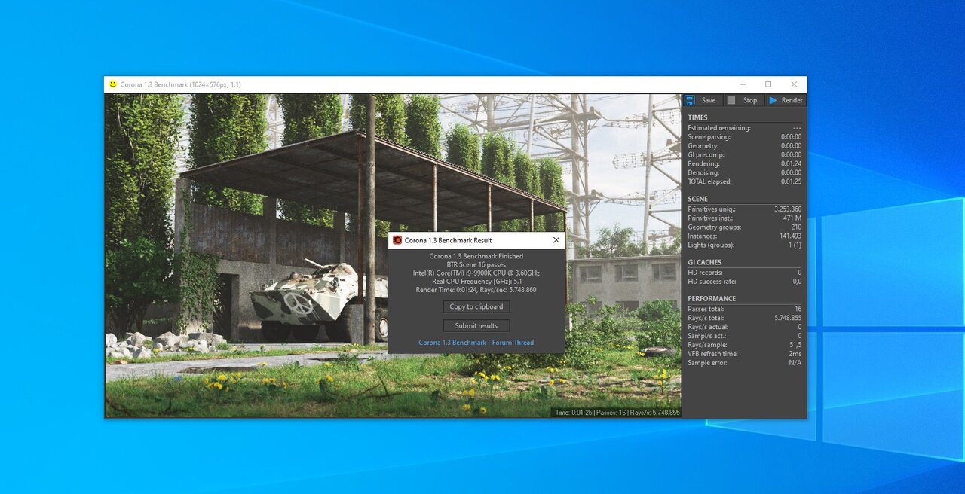Open the Corona 1.3 Benchmark - Forum Thread link
The width and height of the screenshot is (965, 494).
(x=476, y=343)
